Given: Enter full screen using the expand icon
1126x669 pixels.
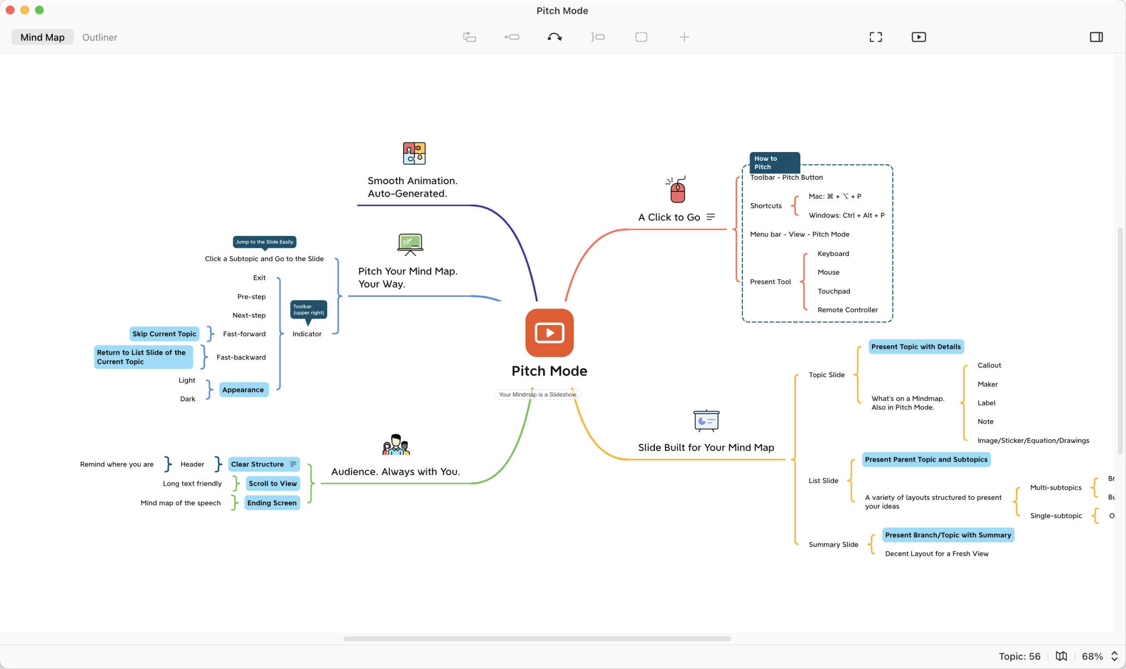Looking at the screenshot, I should (x=875, y=36).
